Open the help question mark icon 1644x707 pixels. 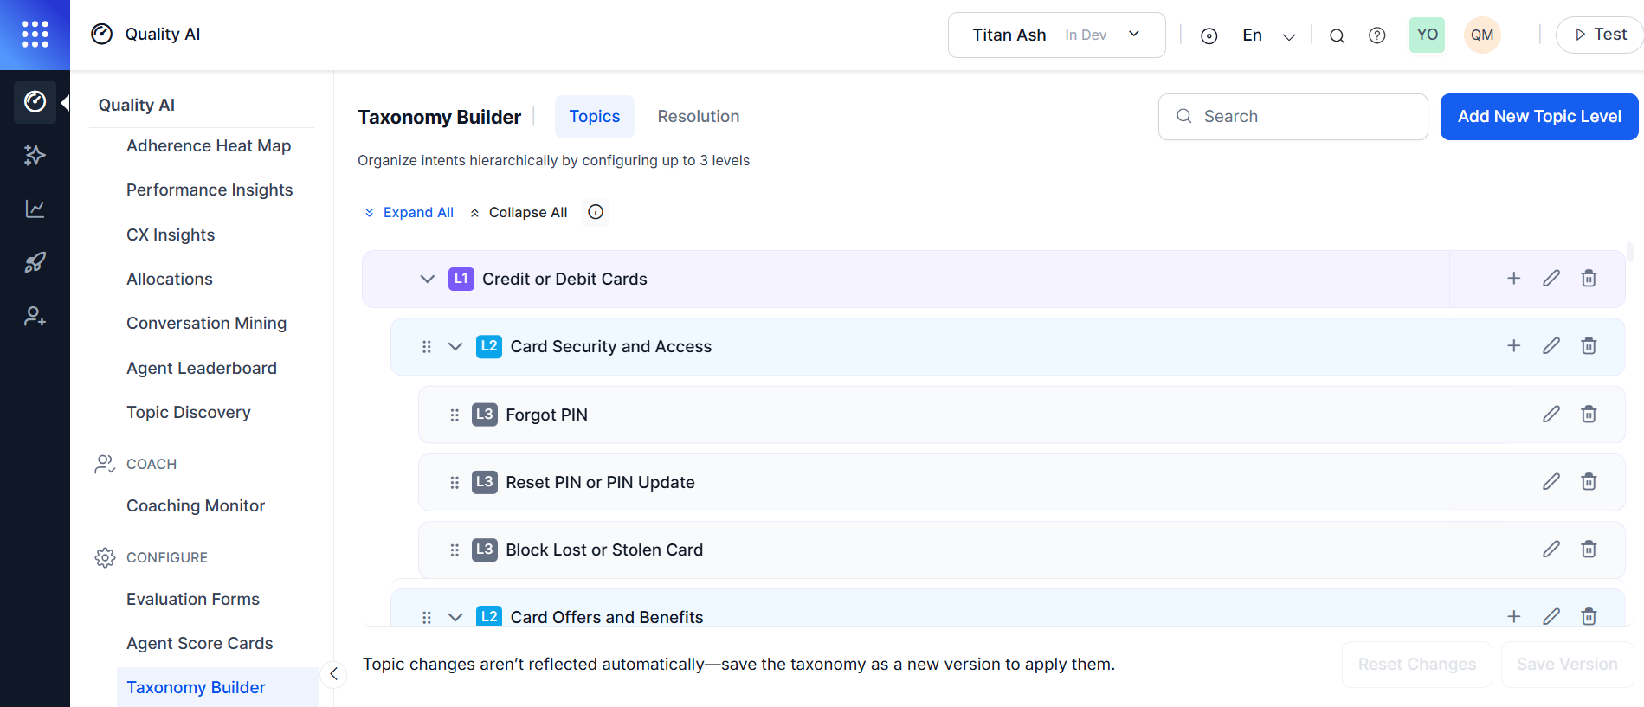point(1376,35)
